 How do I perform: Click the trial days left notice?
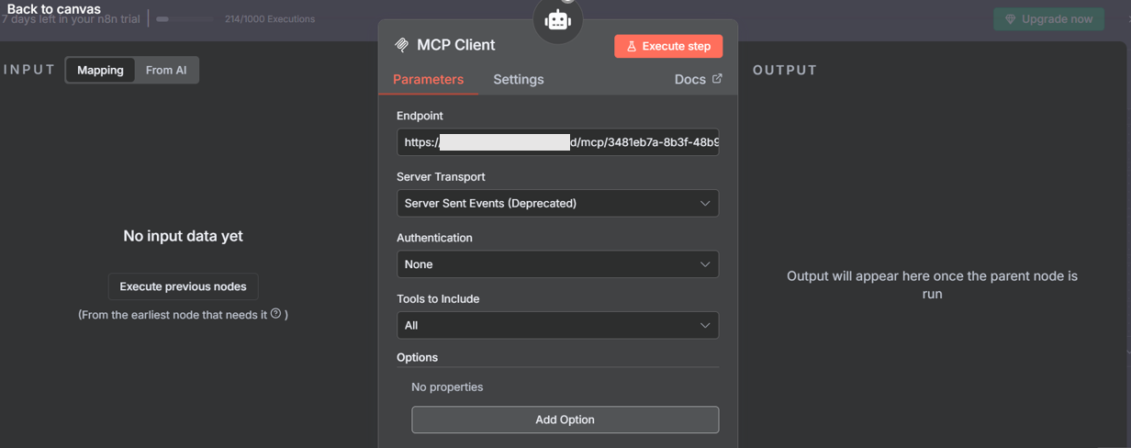(72, 20)
